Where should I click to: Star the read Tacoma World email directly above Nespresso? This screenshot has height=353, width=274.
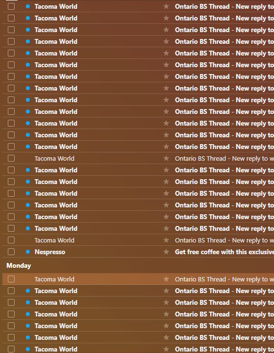pos(166,240)
